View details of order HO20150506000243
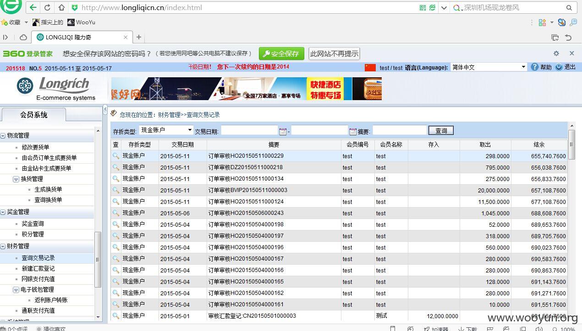The height and width of the screenshot is (331, 582). pos(116,213)
